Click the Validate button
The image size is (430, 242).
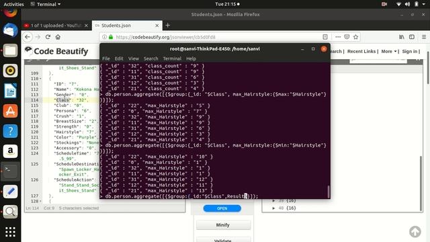(x=223, y=240)
